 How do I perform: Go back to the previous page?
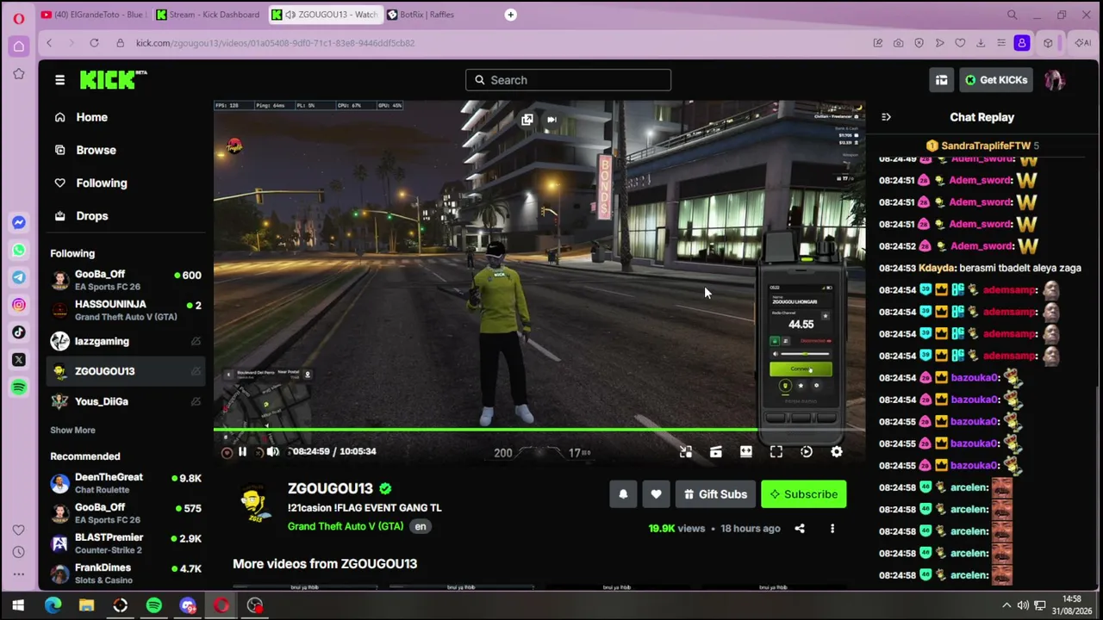49,43
